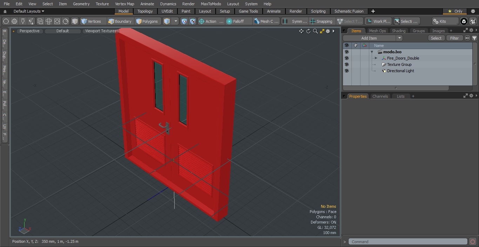Click the Items list vertical scrollbar

[x=475, y=64]
